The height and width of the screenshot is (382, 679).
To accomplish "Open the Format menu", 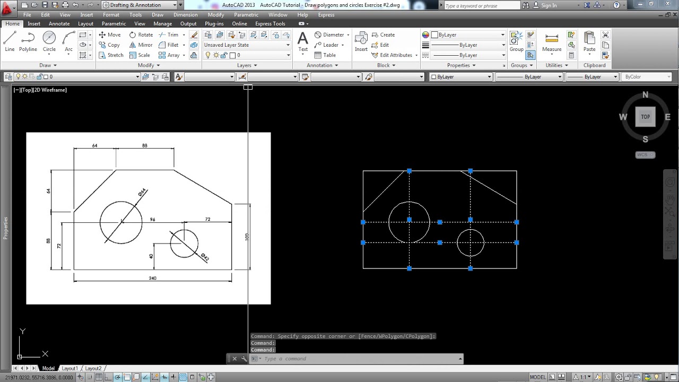I will pos(111,15).
